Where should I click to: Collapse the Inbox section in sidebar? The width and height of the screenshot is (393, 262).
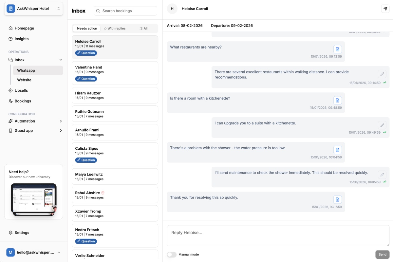(x=61, y=60)
